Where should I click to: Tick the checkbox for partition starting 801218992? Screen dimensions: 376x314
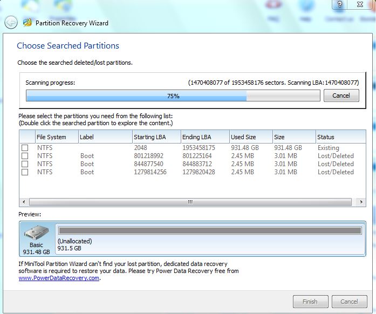[x=25, y=156]
